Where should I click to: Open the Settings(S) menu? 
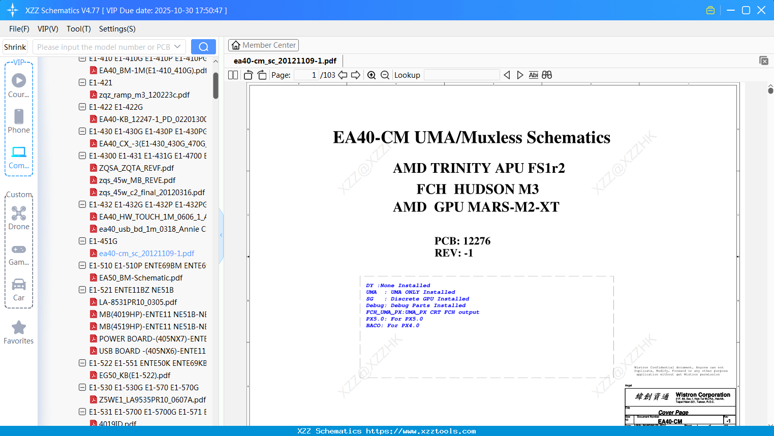pyautogui.click(x=117, y=29)
